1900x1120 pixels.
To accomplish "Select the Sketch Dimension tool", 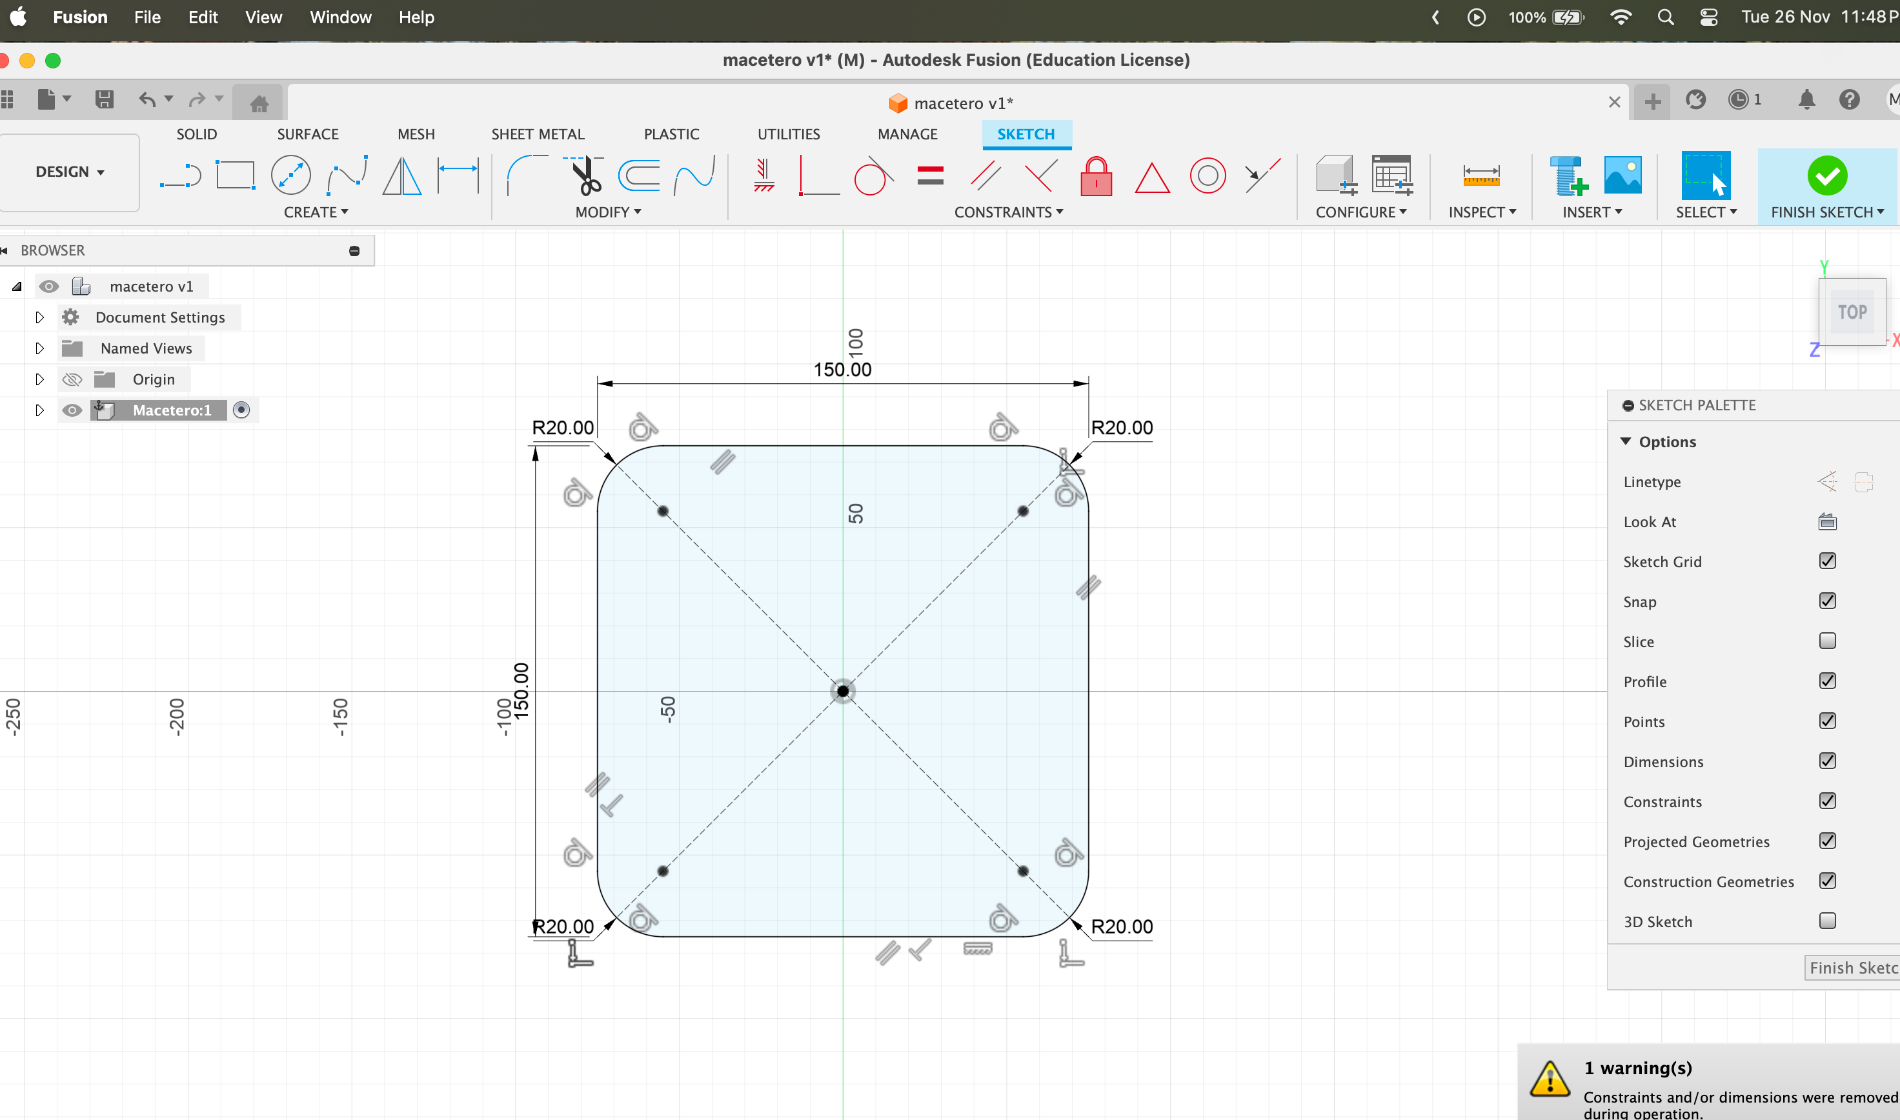I will (458, 175).
